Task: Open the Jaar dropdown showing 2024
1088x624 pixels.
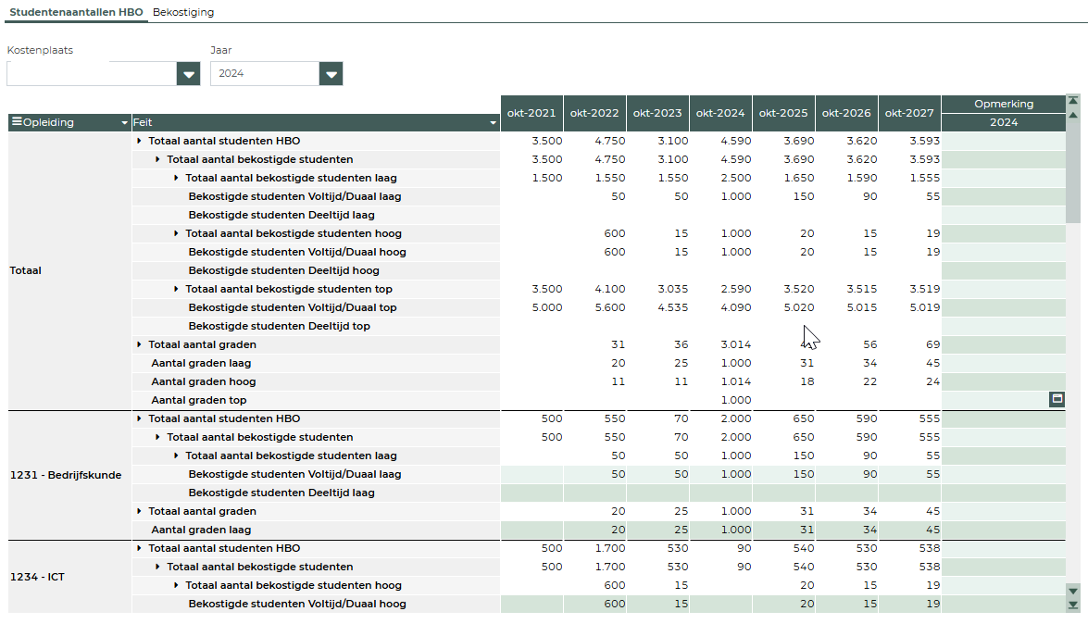Action: point(331,74)
